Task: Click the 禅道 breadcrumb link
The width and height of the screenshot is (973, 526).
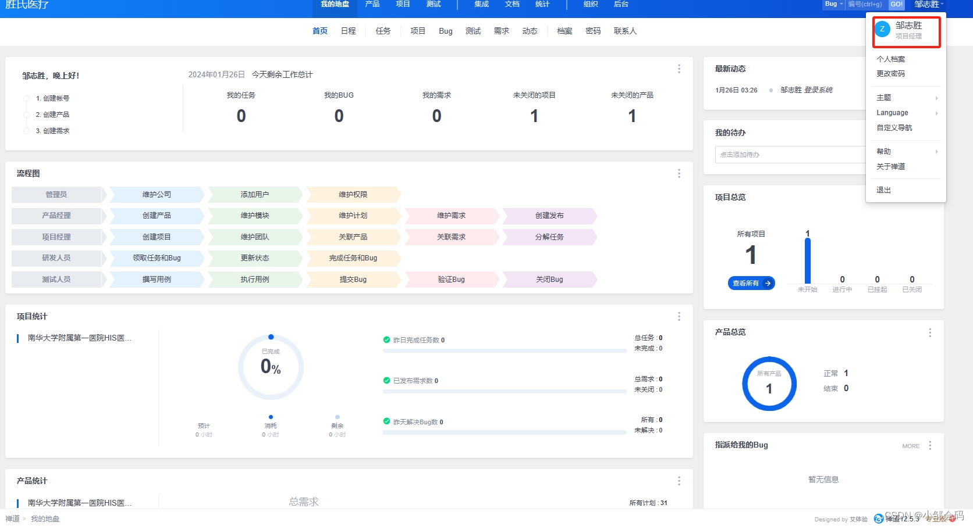Action: click(12, 519)
